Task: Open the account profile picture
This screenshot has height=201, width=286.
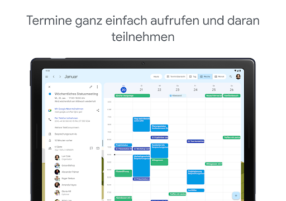Action: (238, 76)
